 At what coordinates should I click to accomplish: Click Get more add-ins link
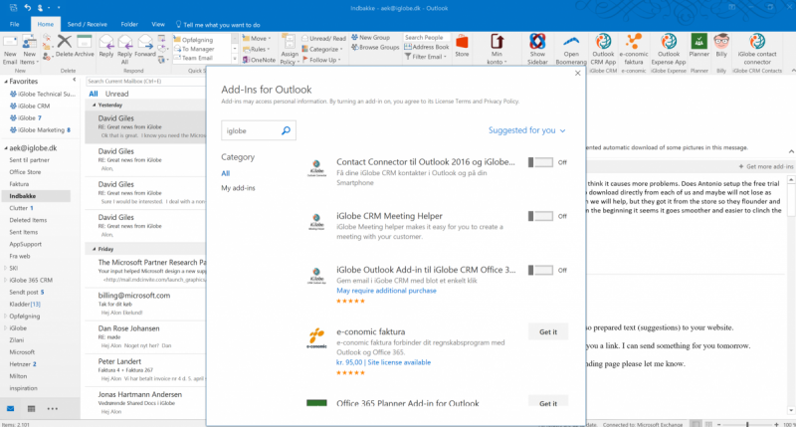(x=766, y=166)
